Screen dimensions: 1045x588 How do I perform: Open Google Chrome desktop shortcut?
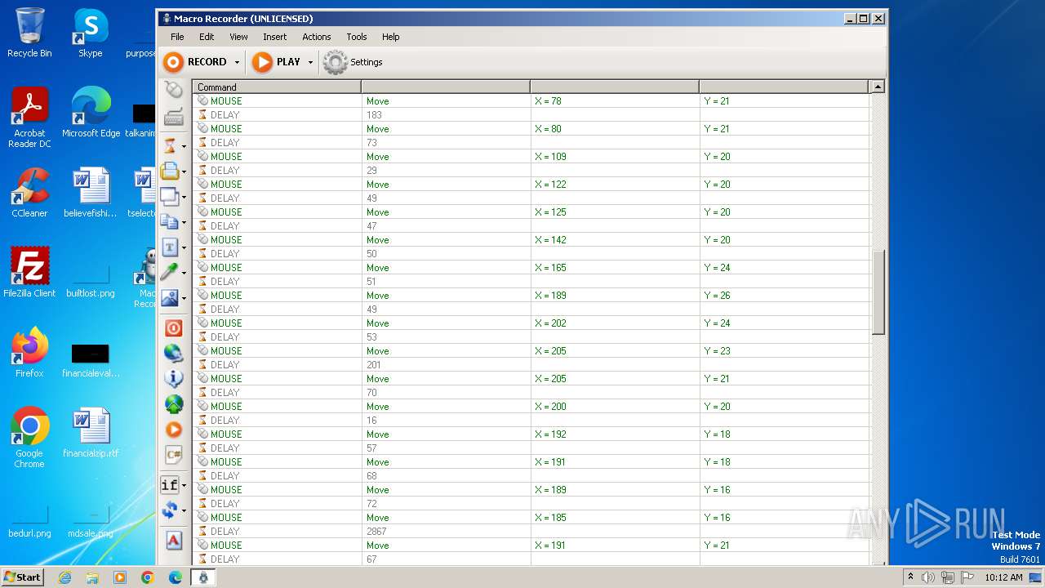tap(29, 438)
